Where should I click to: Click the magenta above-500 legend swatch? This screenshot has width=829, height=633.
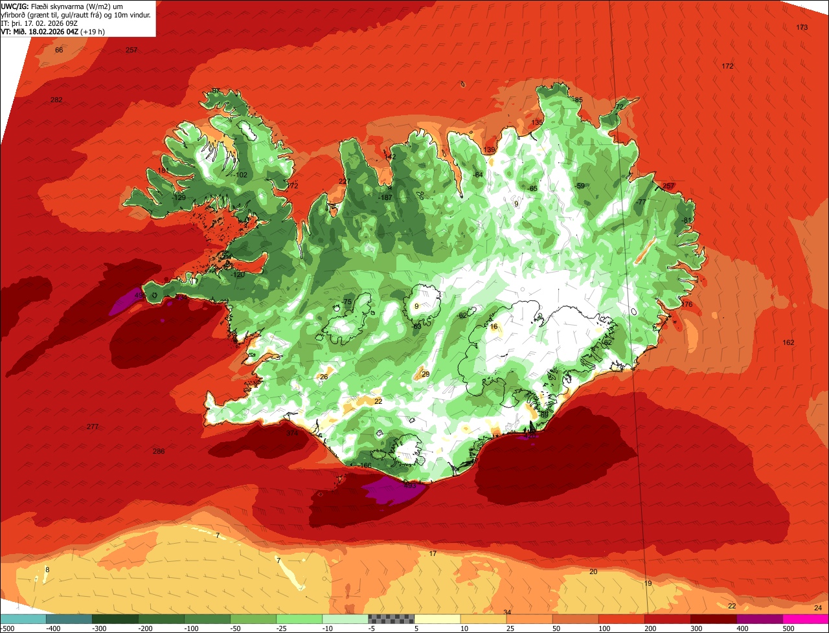(x=805, y=619)
